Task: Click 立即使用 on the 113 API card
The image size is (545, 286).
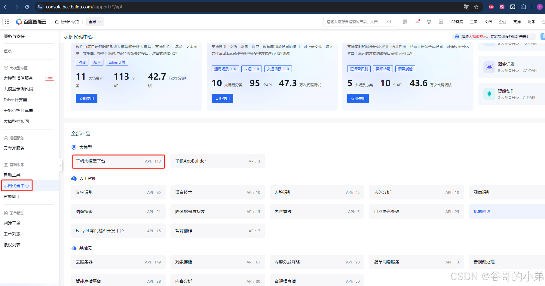Action: tap(87, 99)
